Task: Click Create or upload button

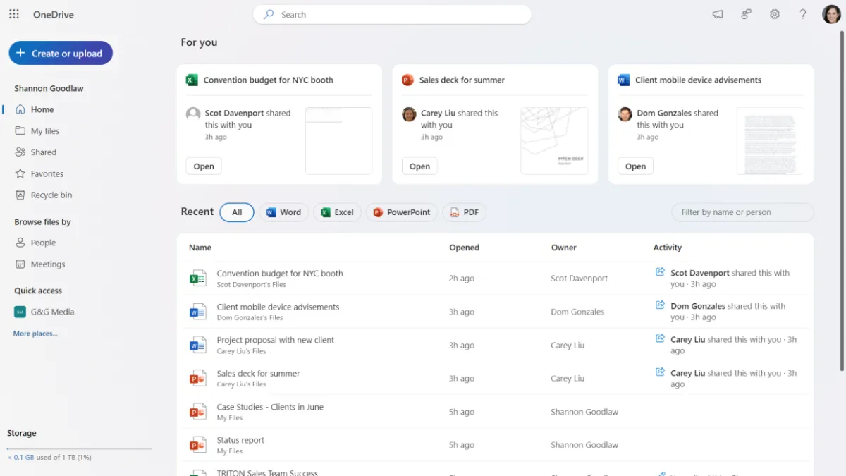Action: 61,53
